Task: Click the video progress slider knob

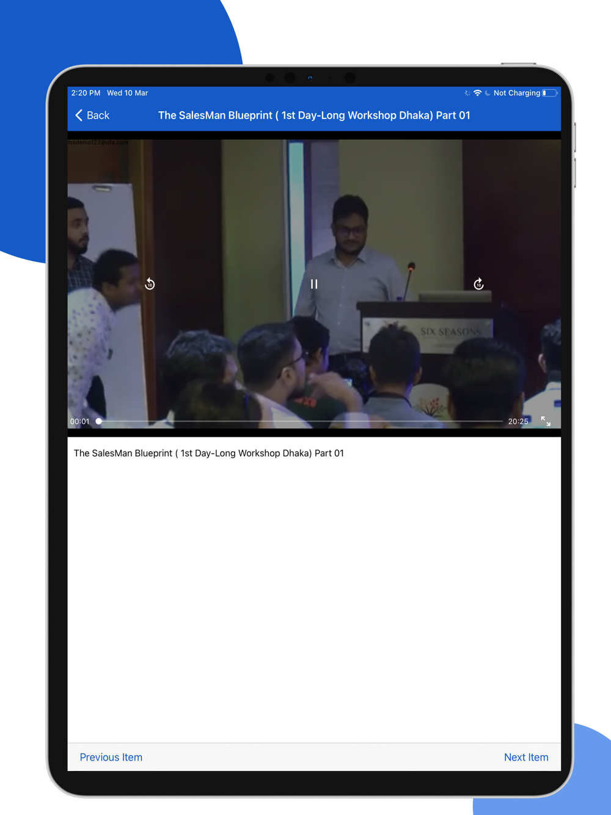Action: pyautogui.click(x=99, y=422)
